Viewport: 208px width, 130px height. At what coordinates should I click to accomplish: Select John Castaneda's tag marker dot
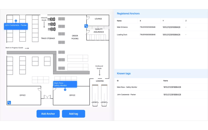[x=16, y=21]
